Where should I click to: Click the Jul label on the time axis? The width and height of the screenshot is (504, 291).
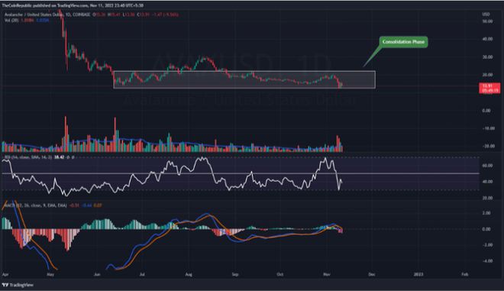tap(142, 274)
